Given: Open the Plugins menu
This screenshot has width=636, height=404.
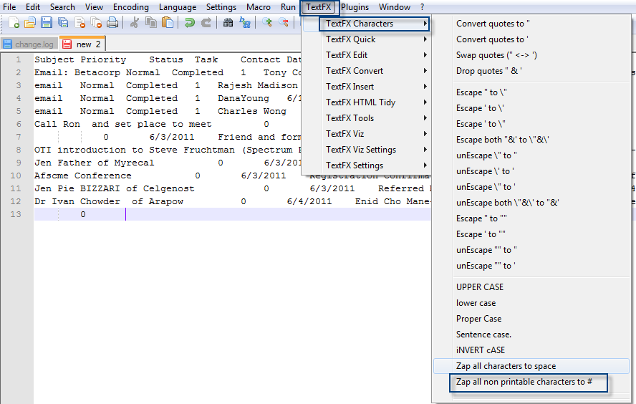Looking at the screenshot, I should click(x=355, y=7).
